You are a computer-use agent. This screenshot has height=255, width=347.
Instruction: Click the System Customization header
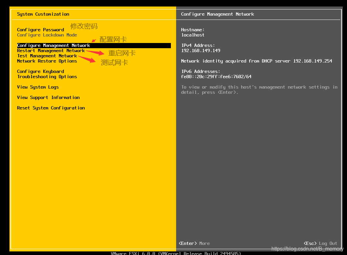tap(43, 14)
